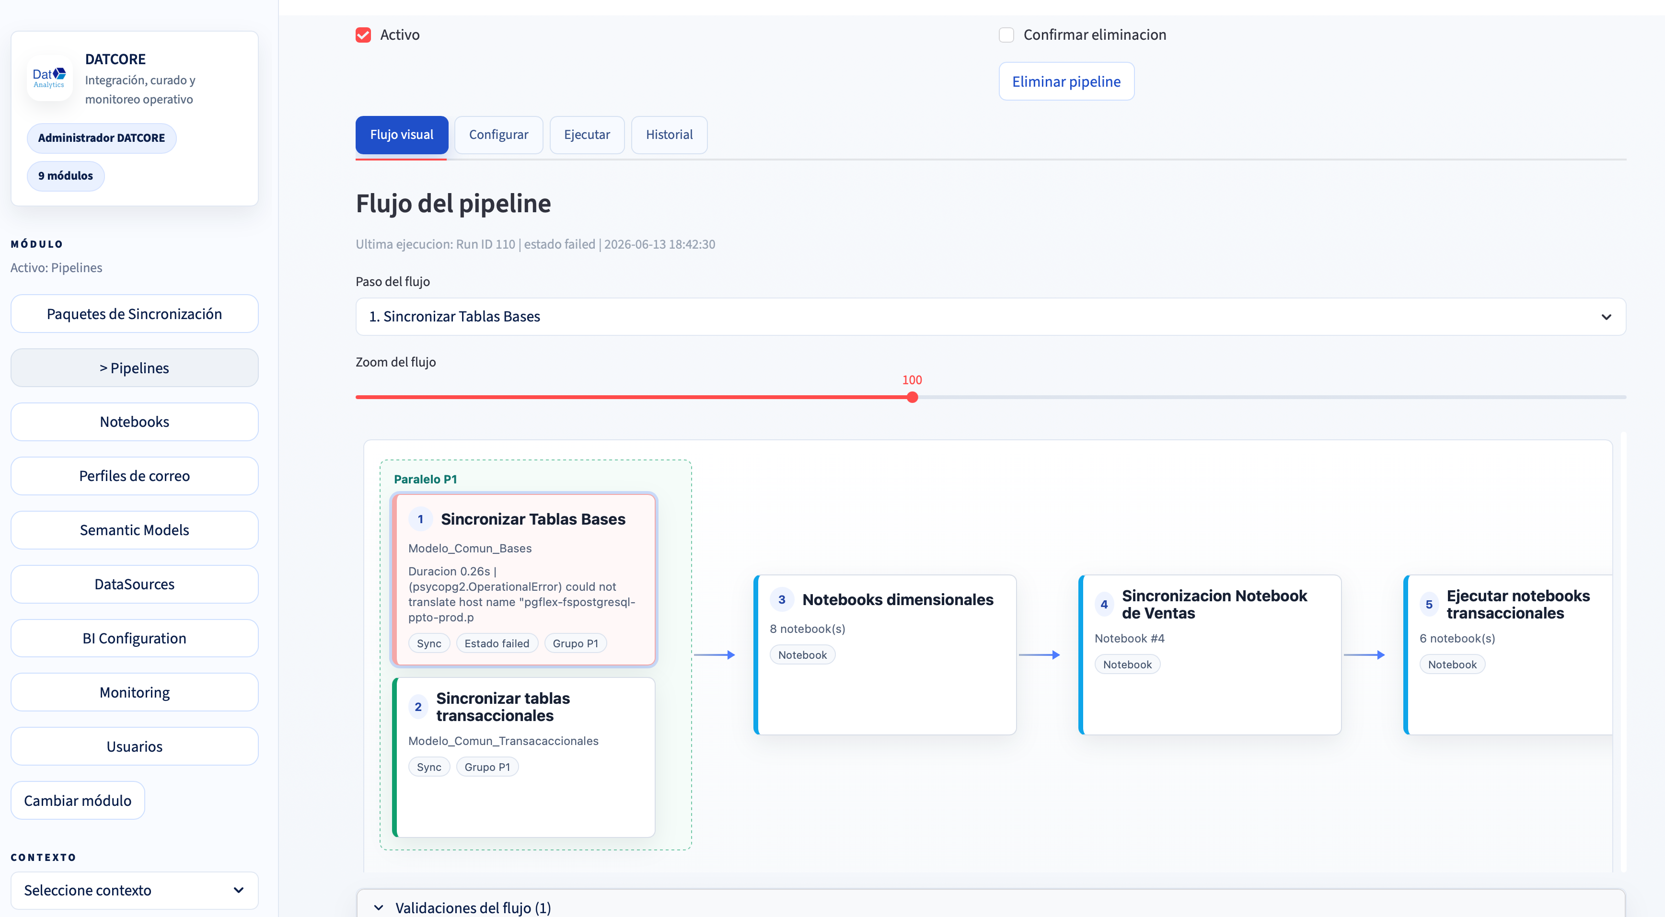Click step number 4 badge icon

[1104, 605]
